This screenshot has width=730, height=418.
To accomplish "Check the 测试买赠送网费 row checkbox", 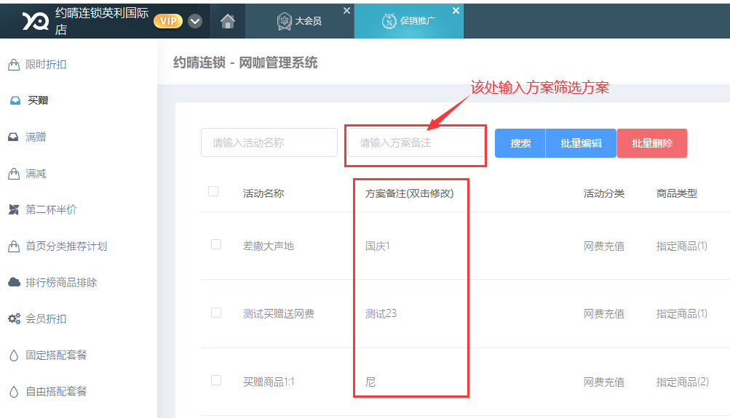I will click(x=216, y=313).
